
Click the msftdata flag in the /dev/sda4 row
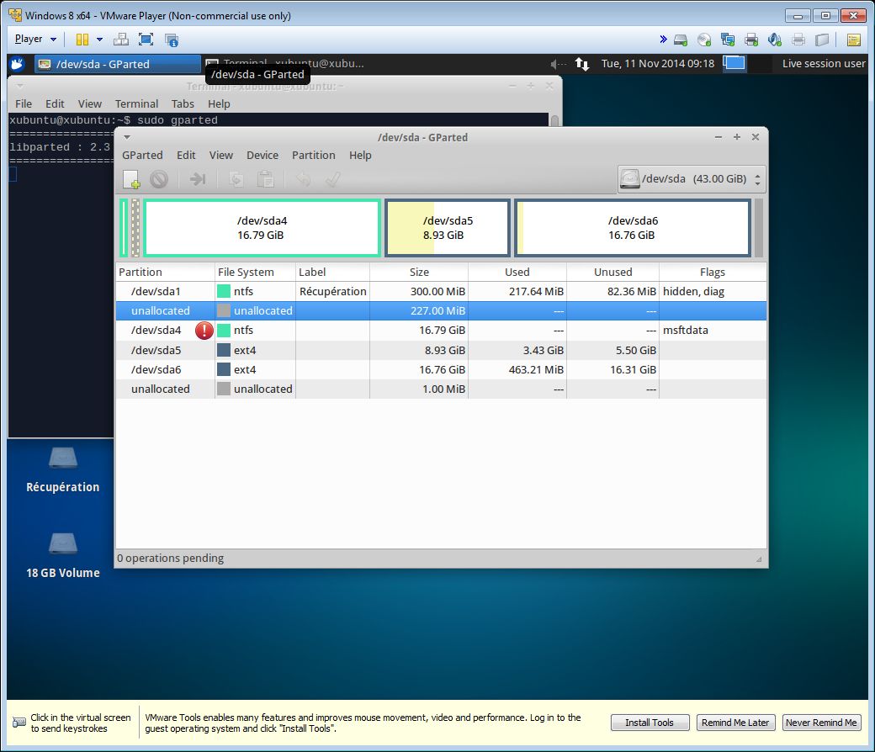point(685,331)
